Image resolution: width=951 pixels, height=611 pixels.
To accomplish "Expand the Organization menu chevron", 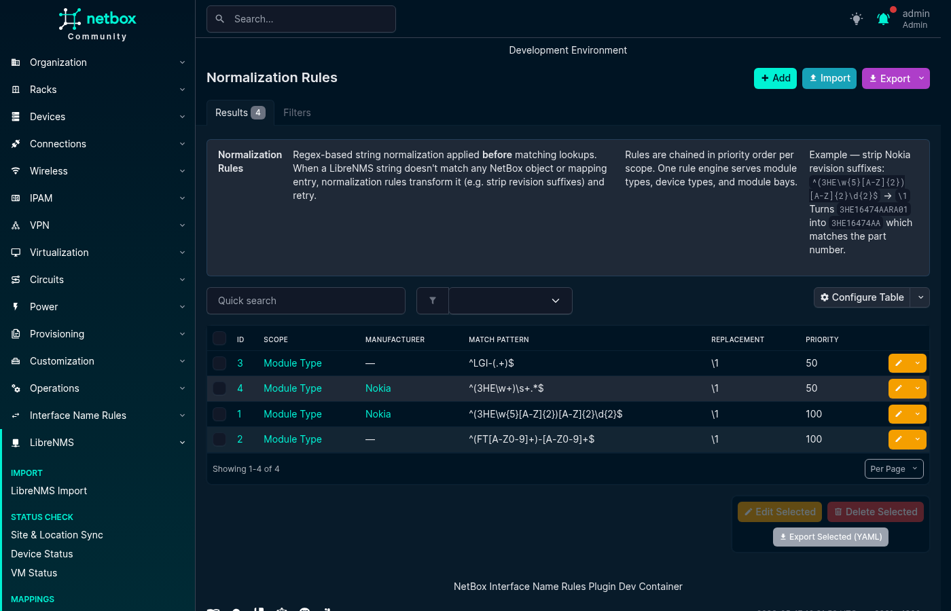I will coord(182,62).
